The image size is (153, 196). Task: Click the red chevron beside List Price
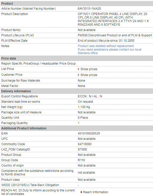tap(78, 69)
